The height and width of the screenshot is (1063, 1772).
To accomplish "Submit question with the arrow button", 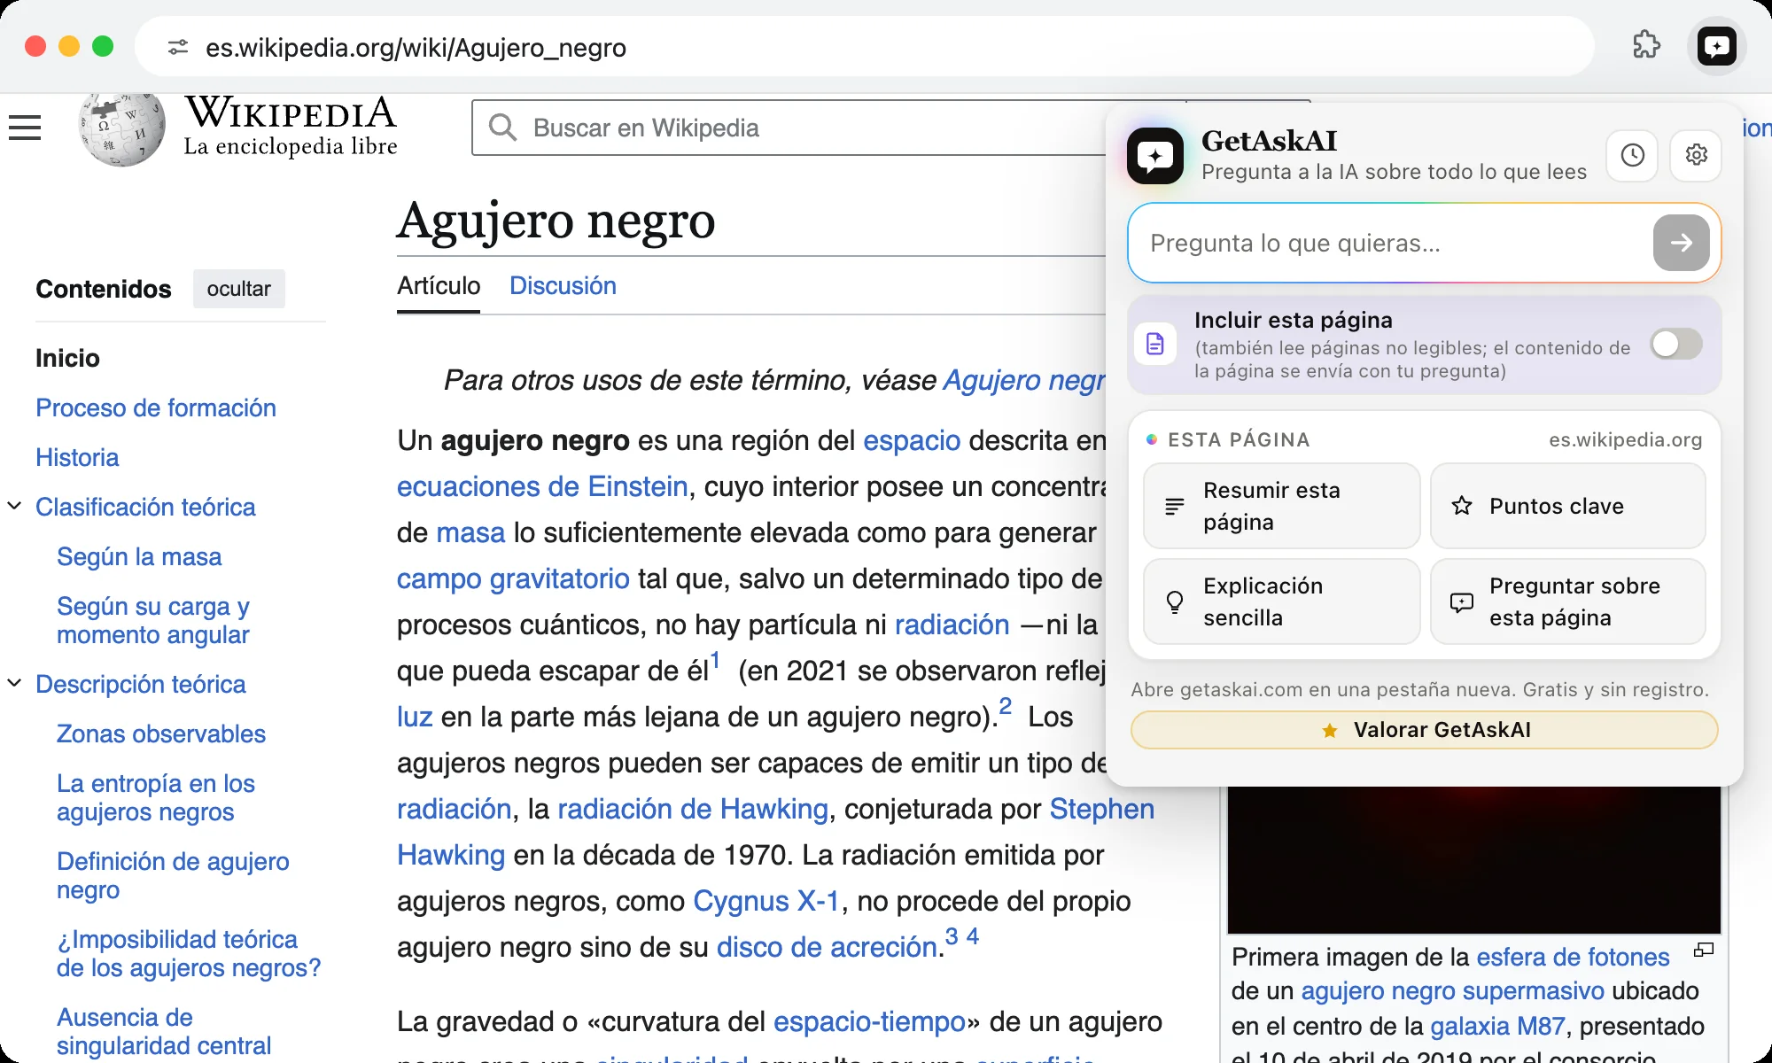I will [x=1681, y=243].
